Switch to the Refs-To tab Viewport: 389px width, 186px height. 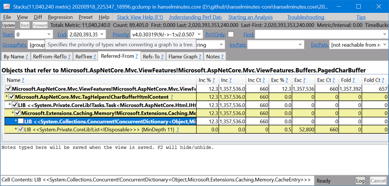coord(153,57)
